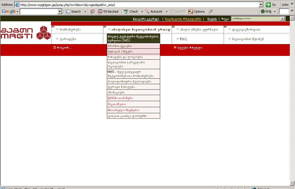Click the ABC spell Check icon
295x189 pixels.
coord(126,12)
